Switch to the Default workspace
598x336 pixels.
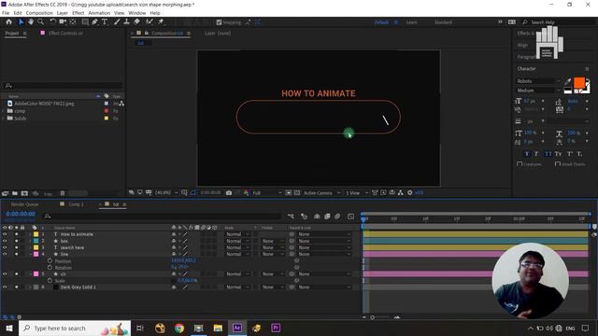coord(381,22)
